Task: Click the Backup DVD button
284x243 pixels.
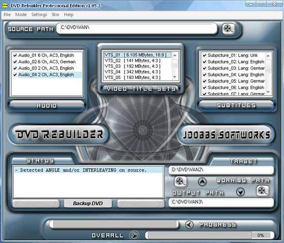Action: coord(88,204)
